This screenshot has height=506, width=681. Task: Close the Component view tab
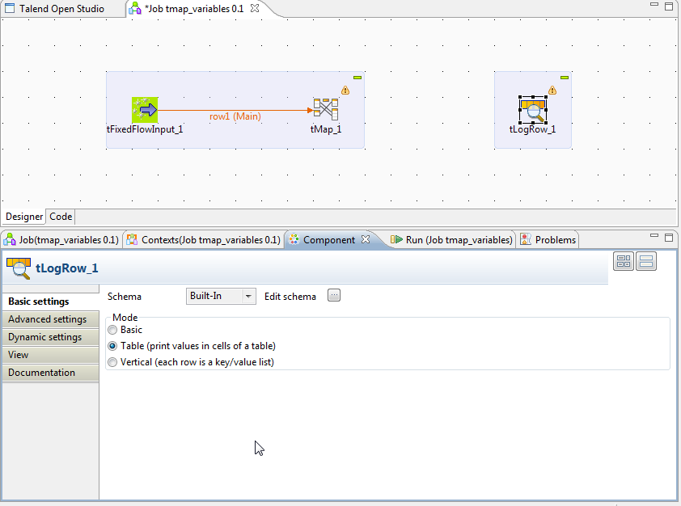click(366, 239)
